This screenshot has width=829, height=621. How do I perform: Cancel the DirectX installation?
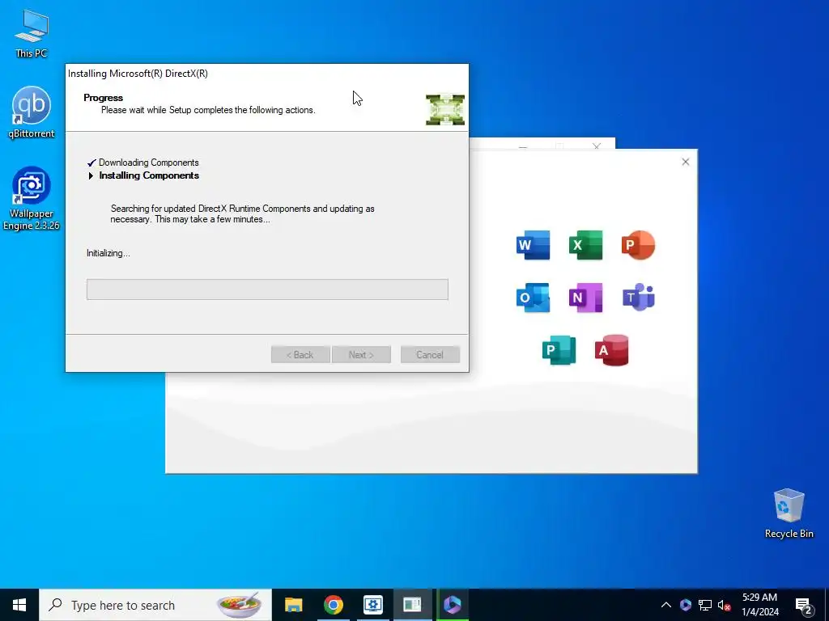click(430, 355)
